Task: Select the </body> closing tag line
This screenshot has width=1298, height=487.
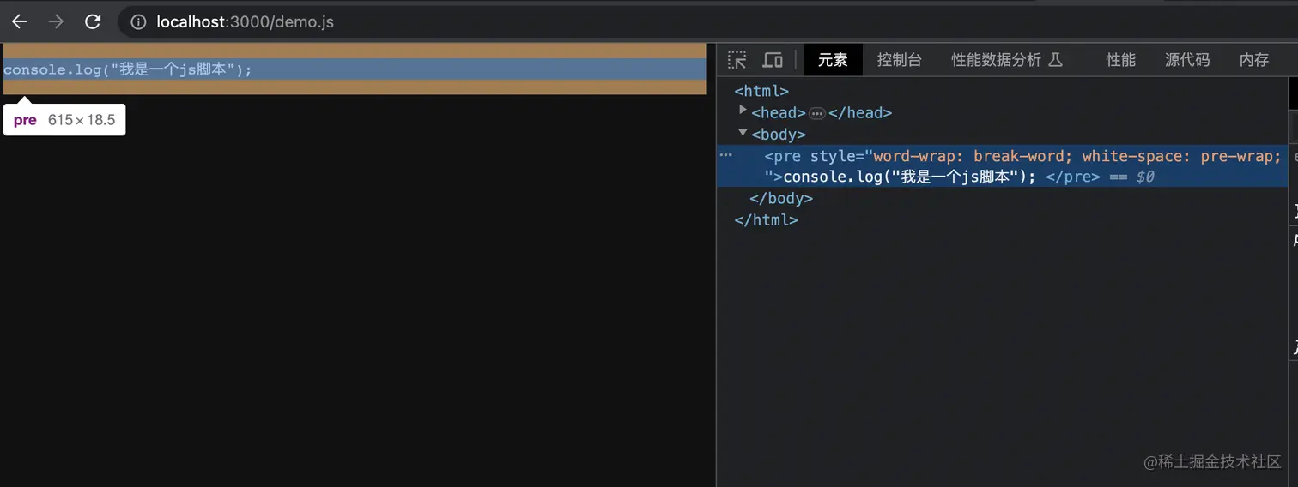Action: pyautogui.click(x=781, y=198)
